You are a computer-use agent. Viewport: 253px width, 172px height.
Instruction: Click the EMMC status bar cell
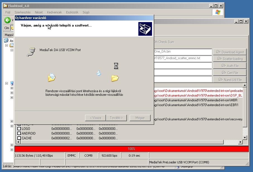point(72,156)
